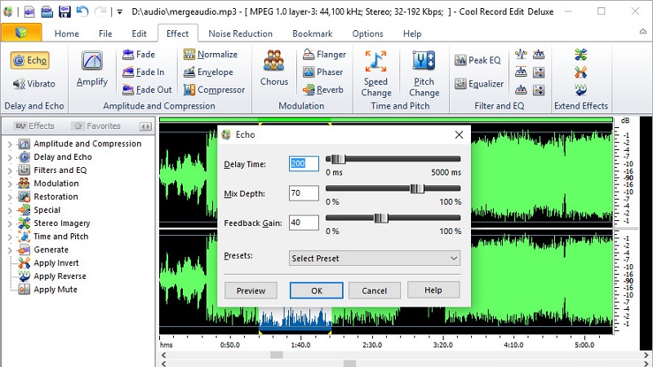Click the Delay Time value field
The width and height of the screenshot is (653, 367).
[304, 164]
